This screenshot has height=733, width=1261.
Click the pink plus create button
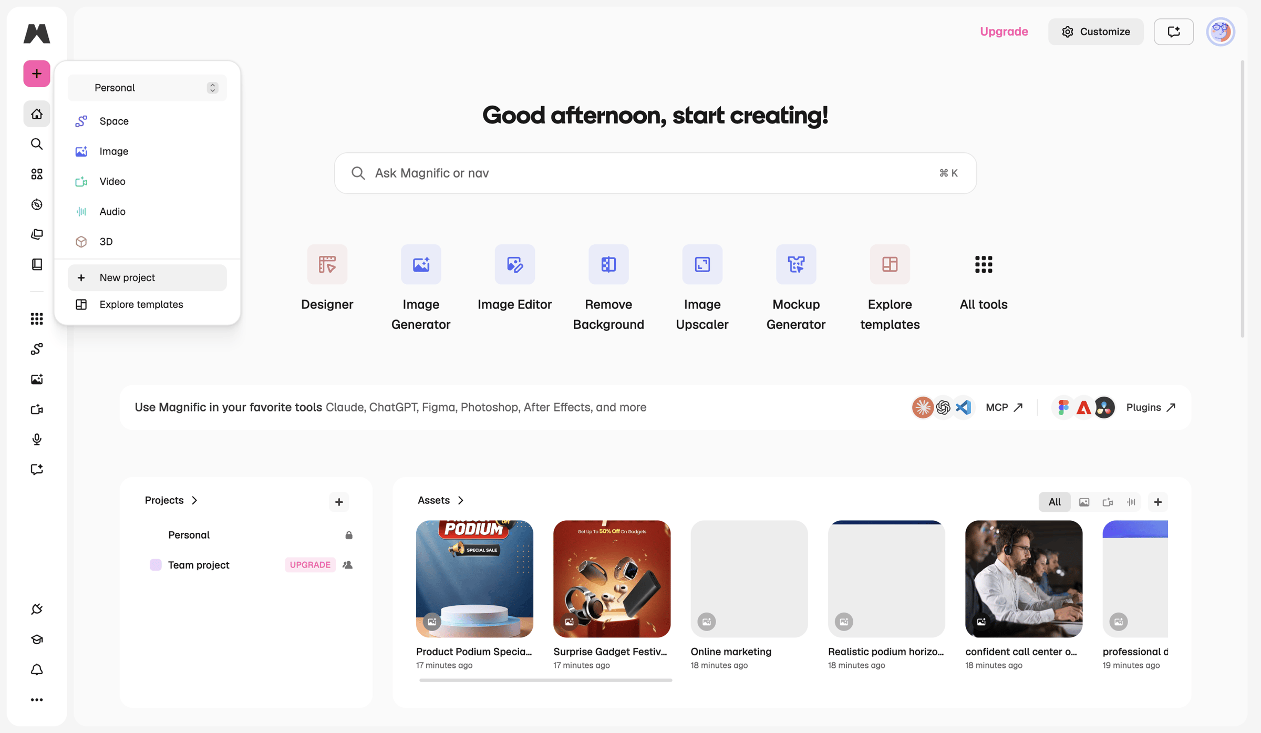tap(37, 74)
